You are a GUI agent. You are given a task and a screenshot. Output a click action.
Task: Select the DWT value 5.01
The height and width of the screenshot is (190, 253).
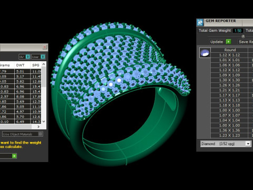tap(22, 71)
